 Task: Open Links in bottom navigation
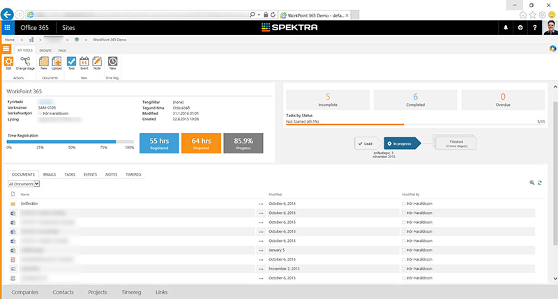162,292
